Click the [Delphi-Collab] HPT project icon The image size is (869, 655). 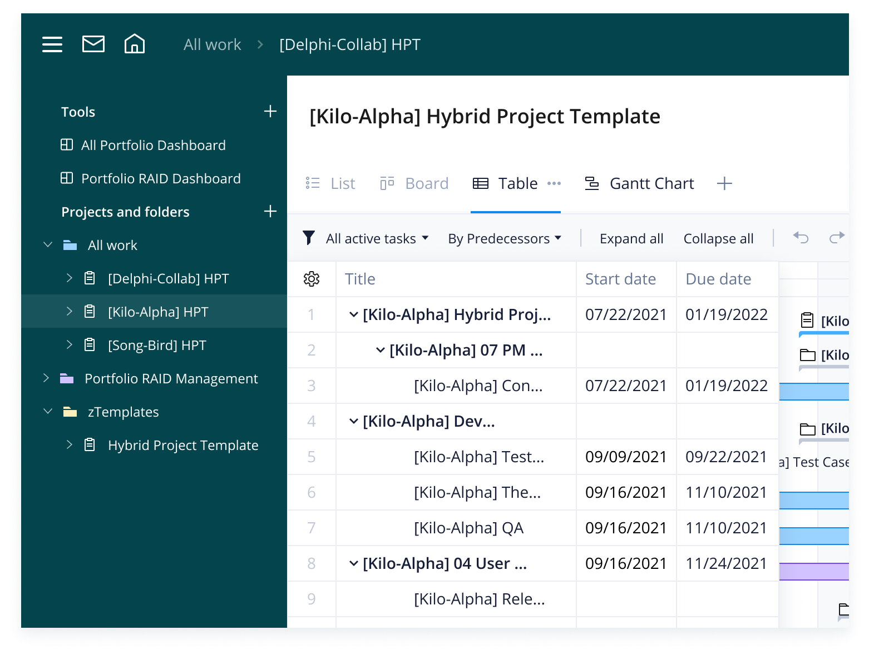pos(90,278)
